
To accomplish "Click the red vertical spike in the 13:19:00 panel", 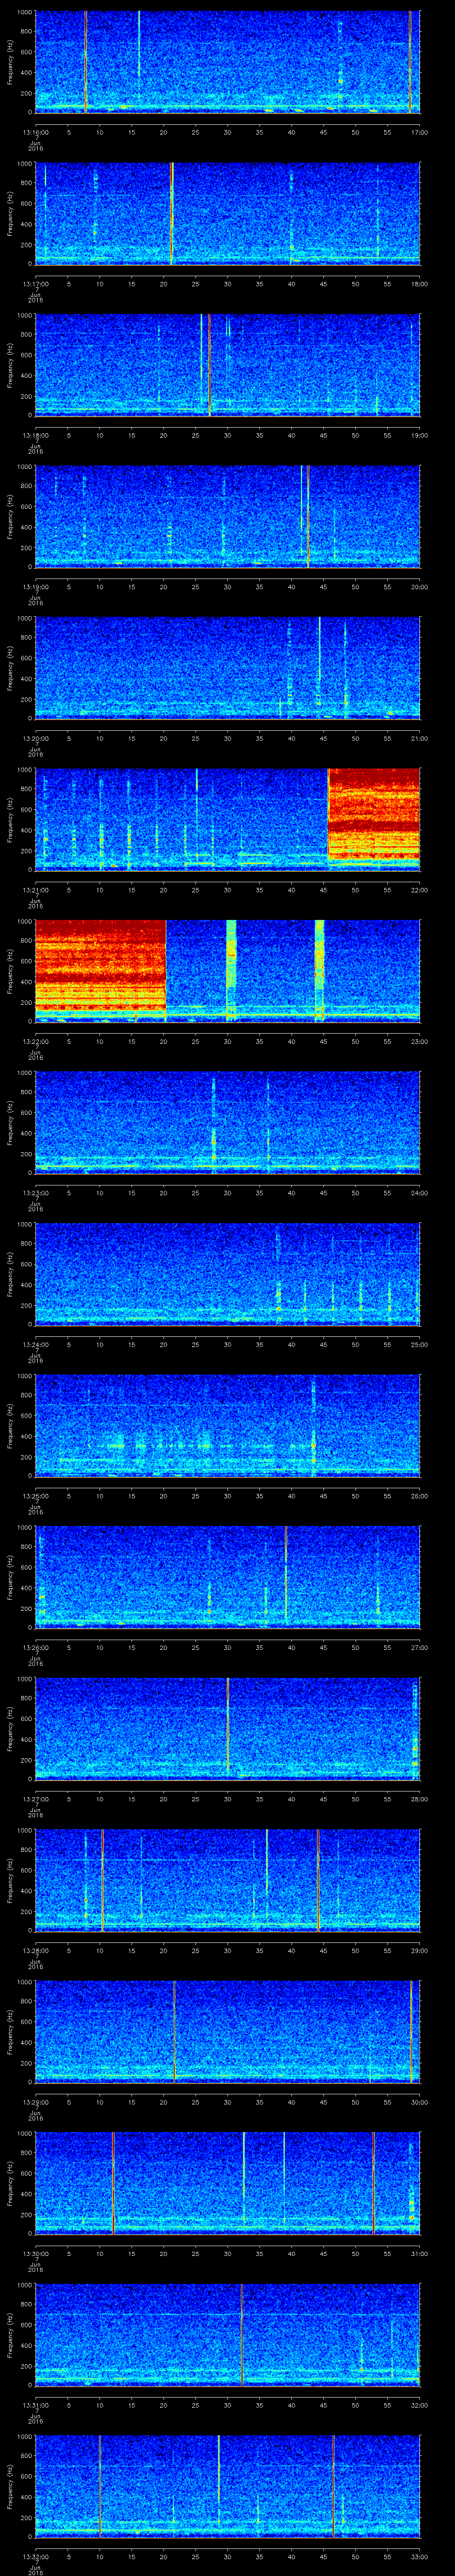I will [308, 516].
